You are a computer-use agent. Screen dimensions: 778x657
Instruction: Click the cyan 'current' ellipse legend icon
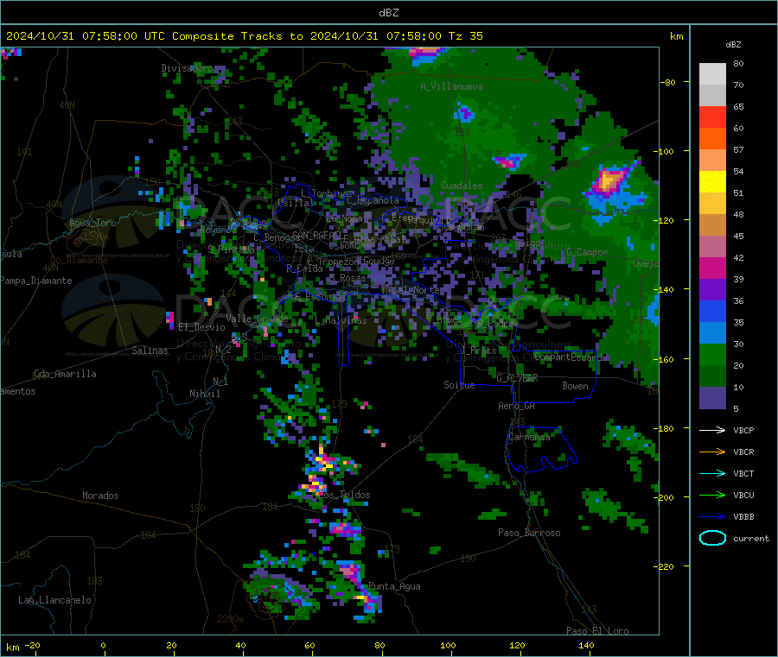click(x=712, y=538)
